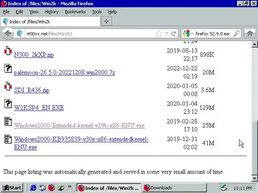Click the 129M size value
The width and height of the screenshot is (258, 193).
[207, 108]
